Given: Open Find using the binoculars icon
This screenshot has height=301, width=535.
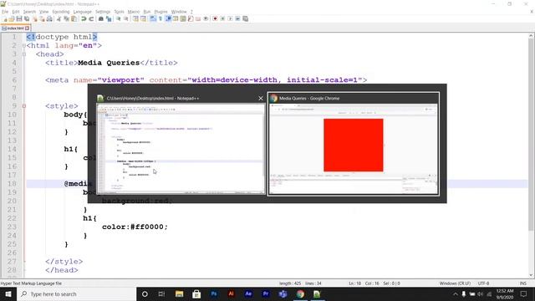Looking at the screenshot, I should (101, 18).
